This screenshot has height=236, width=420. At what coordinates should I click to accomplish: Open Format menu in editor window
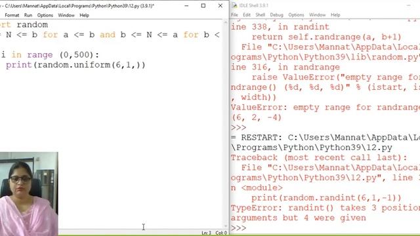(x=12, y=15)
